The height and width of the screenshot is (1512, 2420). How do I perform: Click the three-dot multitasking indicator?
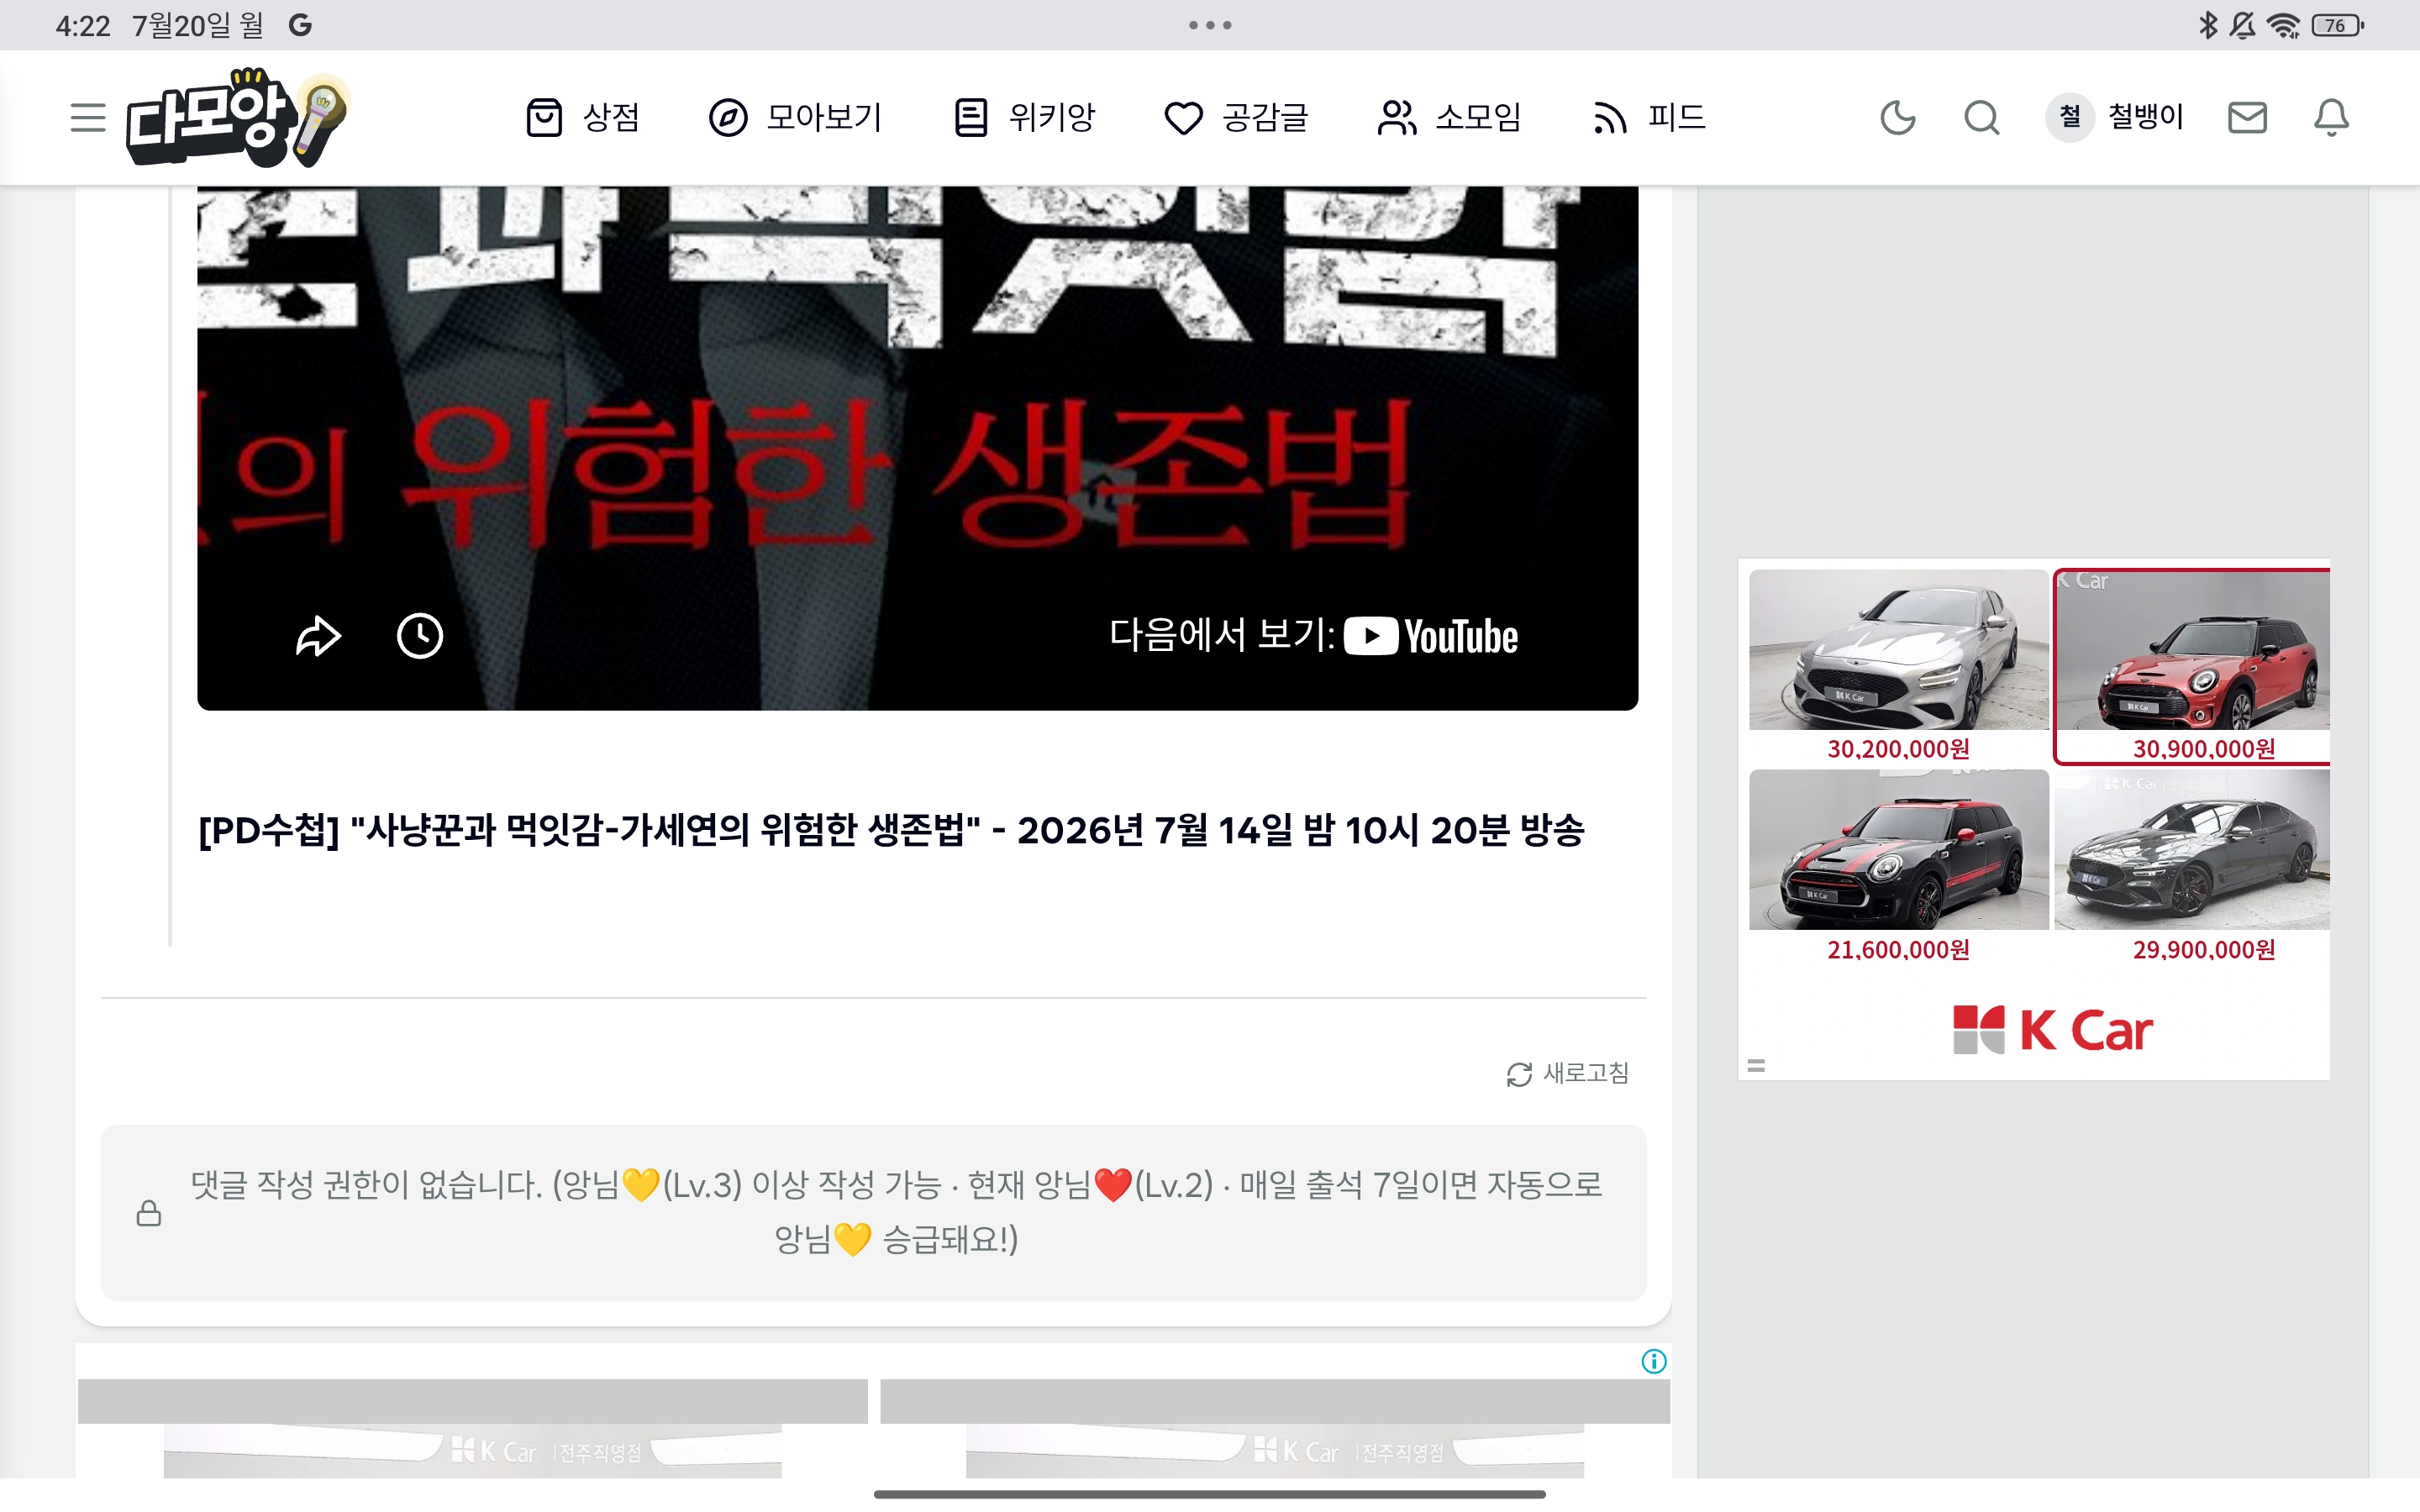pos(1210,25)
